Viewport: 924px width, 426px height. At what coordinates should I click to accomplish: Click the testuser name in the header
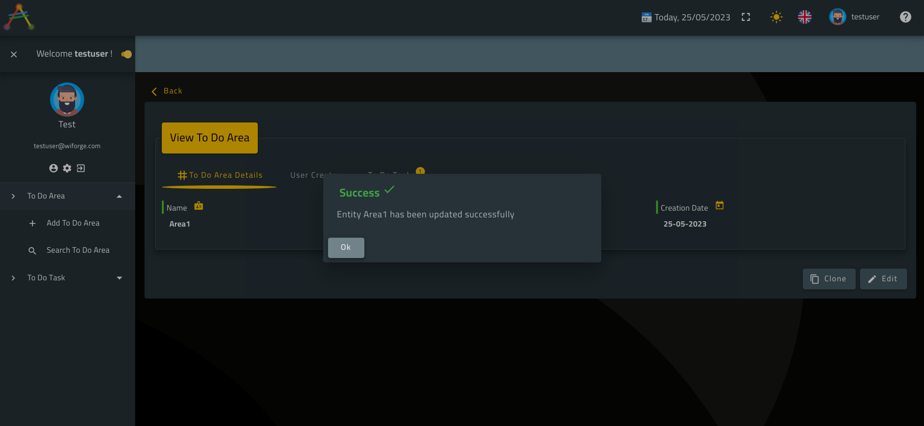tap(865, 17)
